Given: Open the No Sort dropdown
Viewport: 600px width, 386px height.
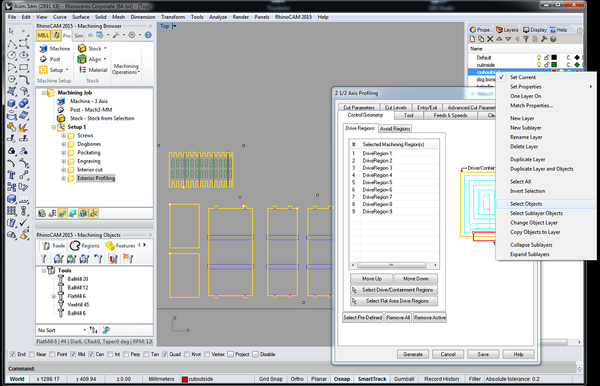Looking at the screenshot, I should point(84,330).
